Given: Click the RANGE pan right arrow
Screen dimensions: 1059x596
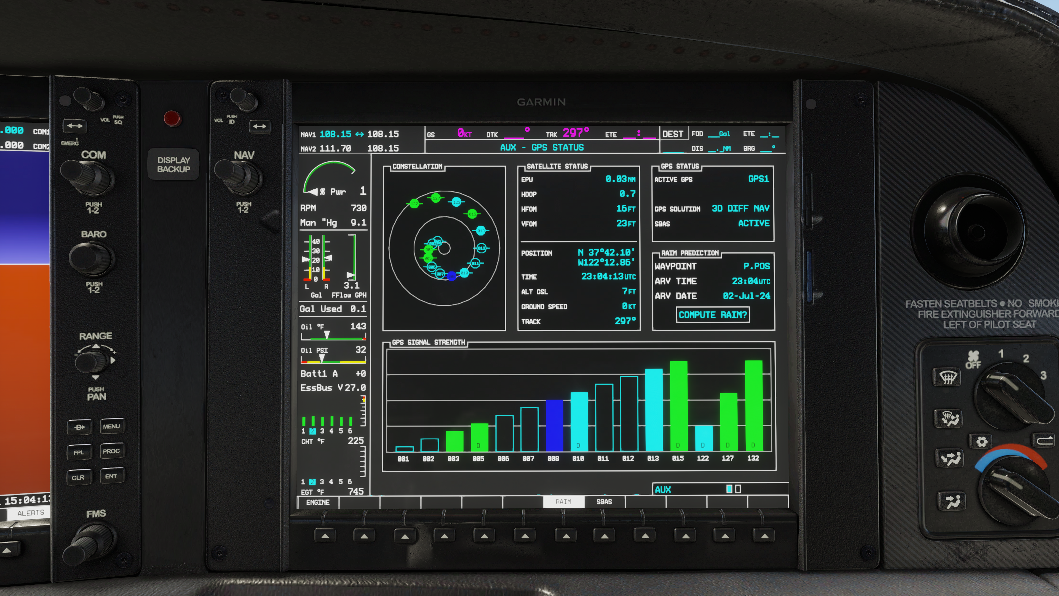Looking at the screenshot, I should pyautogui.click(x=113, y=360).
